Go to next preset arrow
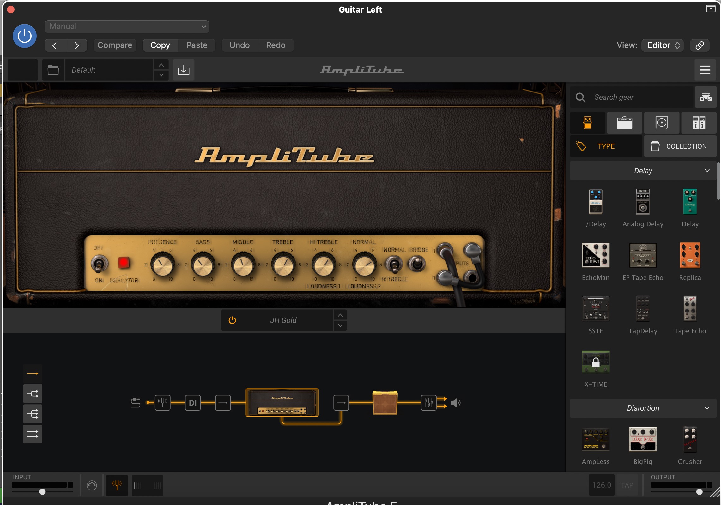 (x=76, y=45)
